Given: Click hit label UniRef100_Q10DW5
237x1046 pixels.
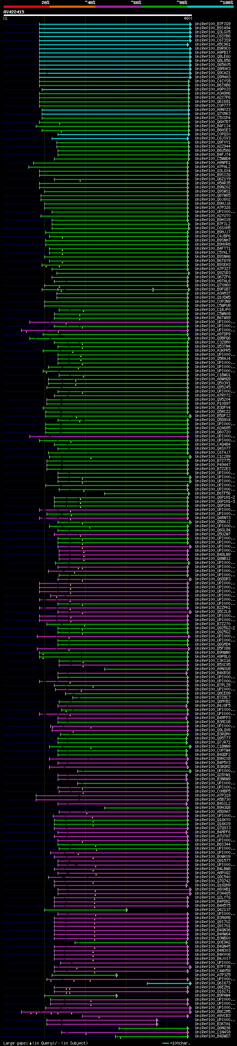Looking at the screenshot, I should [212, 297].
